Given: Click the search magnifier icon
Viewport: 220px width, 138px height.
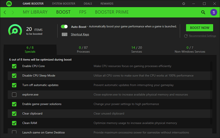Looking at the screenshot, I should pyautogui.click(x=203, y=12).
